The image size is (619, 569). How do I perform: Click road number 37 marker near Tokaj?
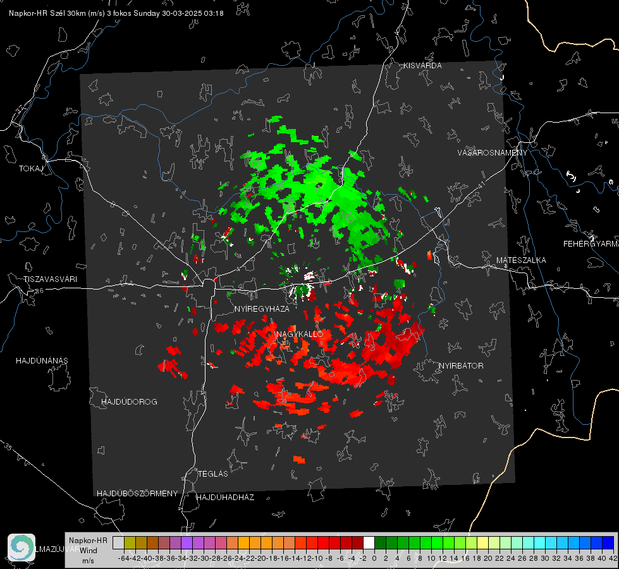pyautogui.click(x=20, y=109)
